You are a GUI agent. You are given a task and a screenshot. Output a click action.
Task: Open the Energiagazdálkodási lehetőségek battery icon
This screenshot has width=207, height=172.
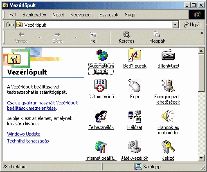tap(168, 86)
